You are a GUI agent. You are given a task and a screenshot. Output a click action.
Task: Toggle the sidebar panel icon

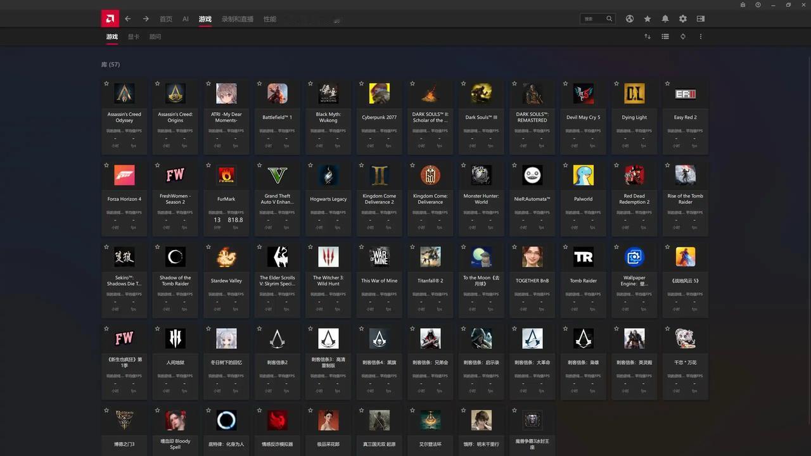pos(700,19)
